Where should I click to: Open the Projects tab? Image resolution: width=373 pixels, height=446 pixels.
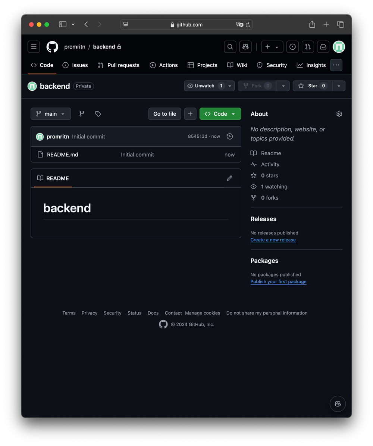click(x=203, y=65)
